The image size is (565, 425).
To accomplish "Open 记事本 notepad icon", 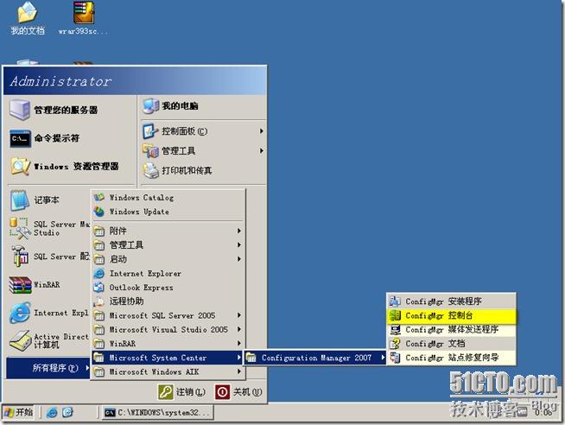I will [20, 200].
